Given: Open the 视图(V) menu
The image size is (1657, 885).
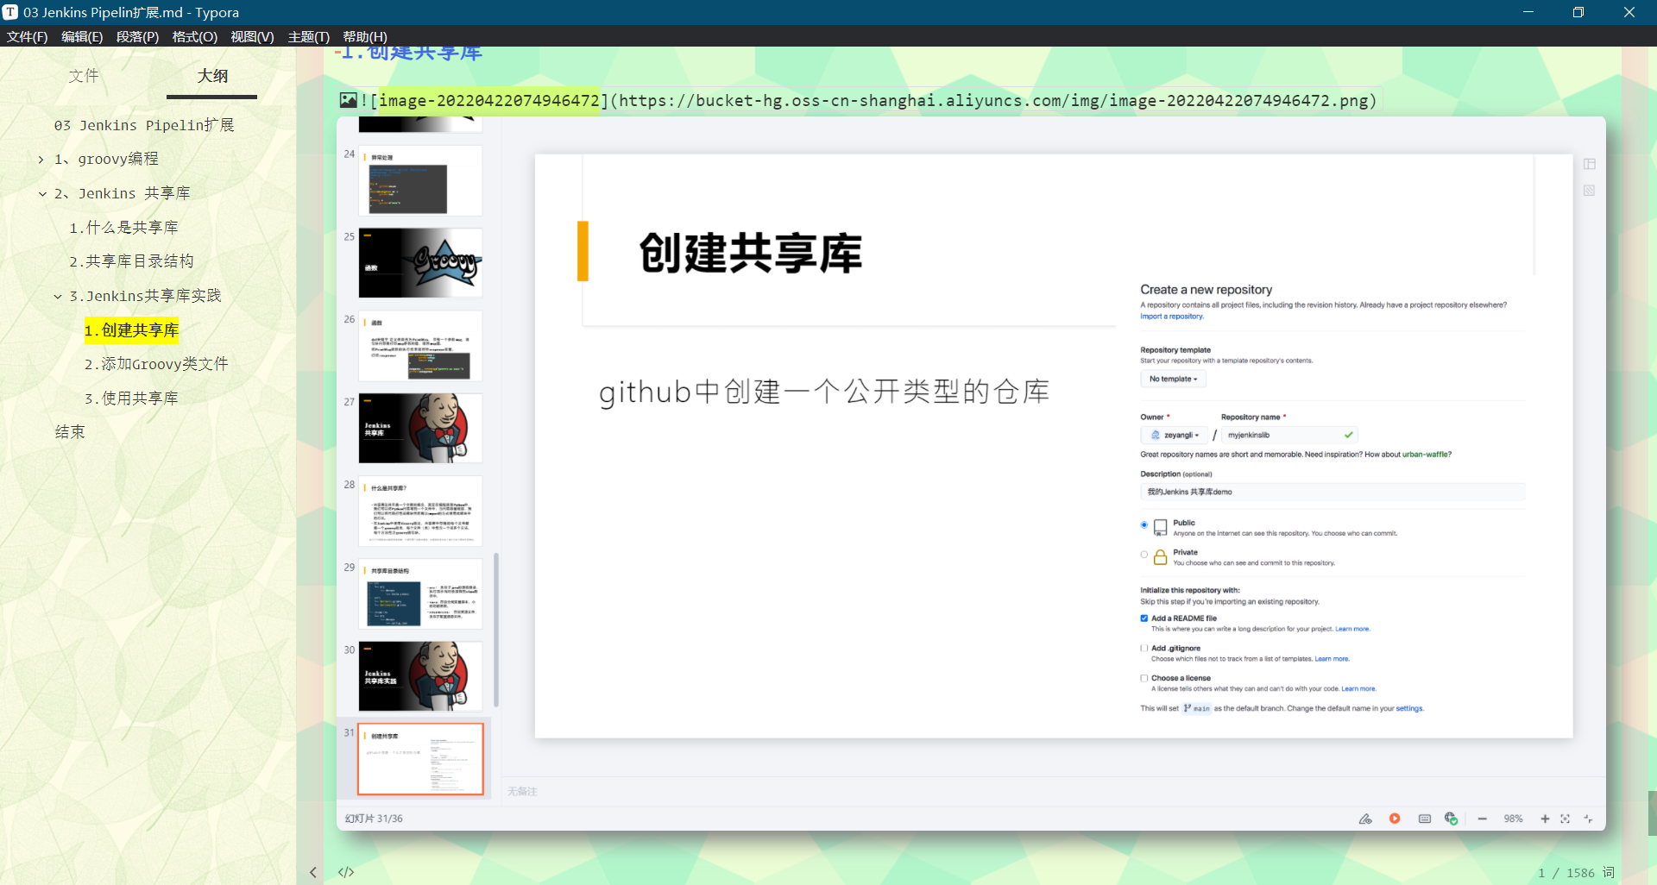Looking at the screenshot, I should (x=252, y=36).
